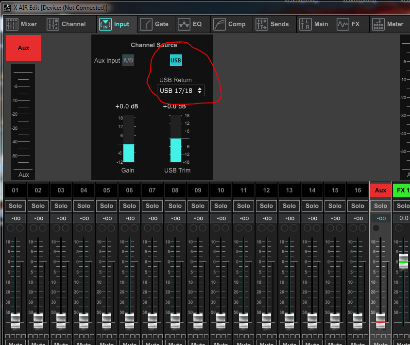410x345 pixels.
Task: Solo channel 11
Action: coord(243,206)
